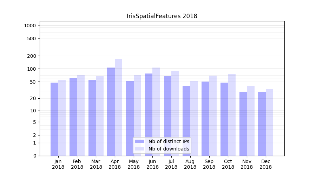Viewport: 316px width, 175px height.
Task: Select the Jan 2018 distinct IPs bar
Action: click(x=54, y=119)
